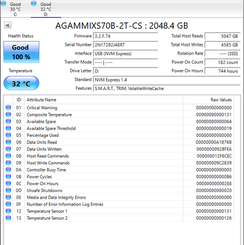The height and width of the screenshot is (245, 244).
Task: Click the status orb for Critical Warning
Action: pyautogui.click(x=8, y=108)
